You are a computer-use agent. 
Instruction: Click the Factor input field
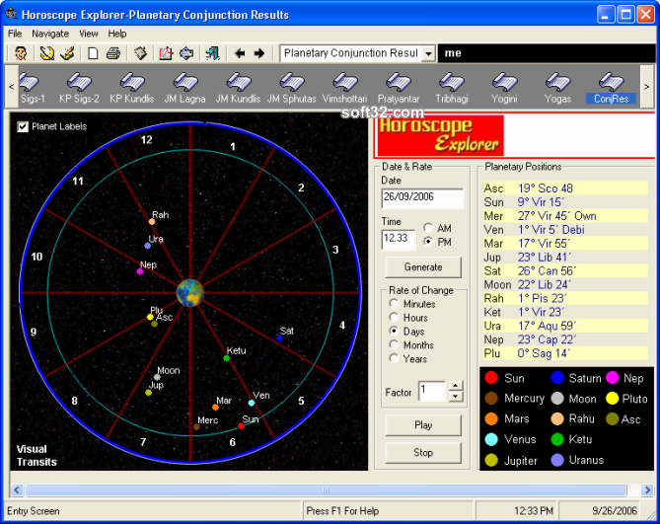[432, 391]
